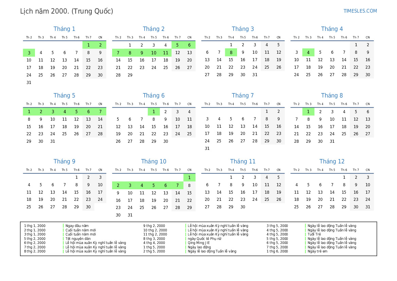Click highlighted day 1 in Tháng 6
Screen dimensions: 397x281
pos(154,111)
